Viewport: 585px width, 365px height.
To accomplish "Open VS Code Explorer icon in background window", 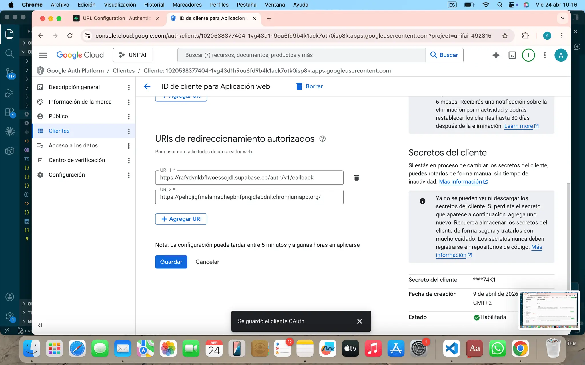I will point(10,34).
